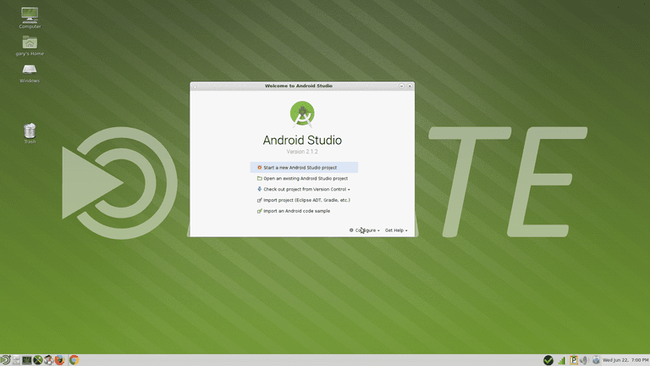Viewport: 650px width, 366px height.
Task: Click the Android Studio heading text
Action: (302, 140)
